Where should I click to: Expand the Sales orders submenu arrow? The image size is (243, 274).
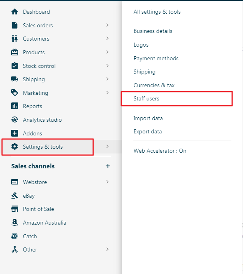(x=108, y=25)
